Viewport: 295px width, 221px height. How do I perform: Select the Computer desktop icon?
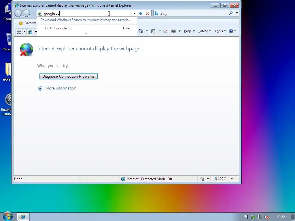[x=7, y=12]
